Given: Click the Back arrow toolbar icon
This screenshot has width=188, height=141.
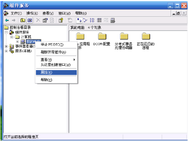Looking at the screenshot, I should (x=7, y=20).
